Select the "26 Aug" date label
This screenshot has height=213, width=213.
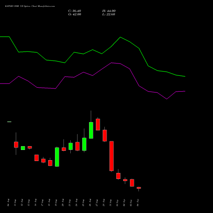click(90, 202)
